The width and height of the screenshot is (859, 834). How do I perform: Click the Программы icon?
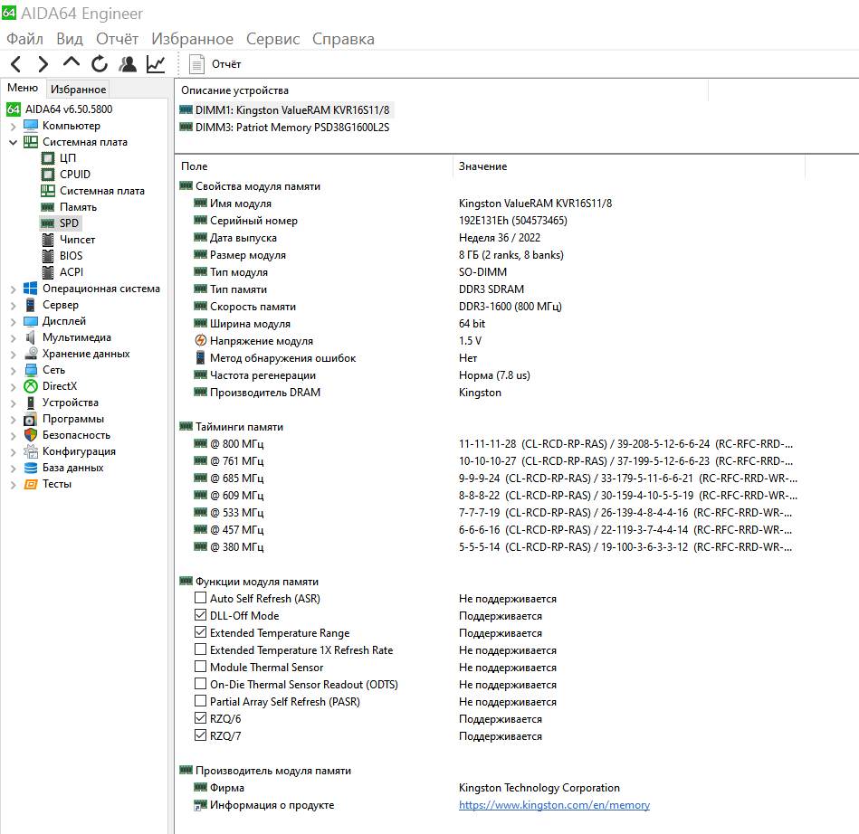coord(31,419)
